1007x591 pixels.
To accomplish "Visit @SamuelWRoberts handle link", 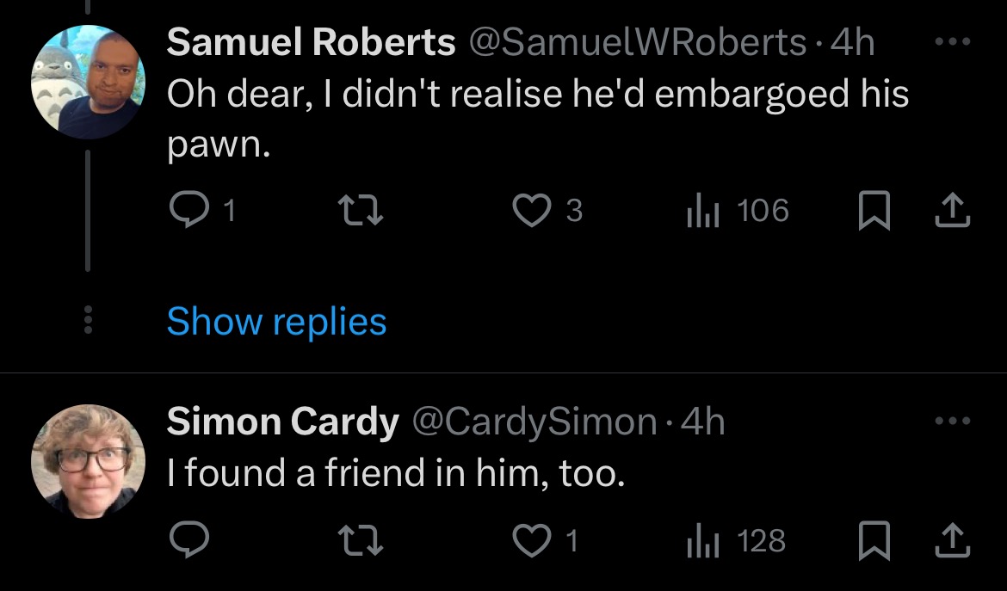I will 637,42.
